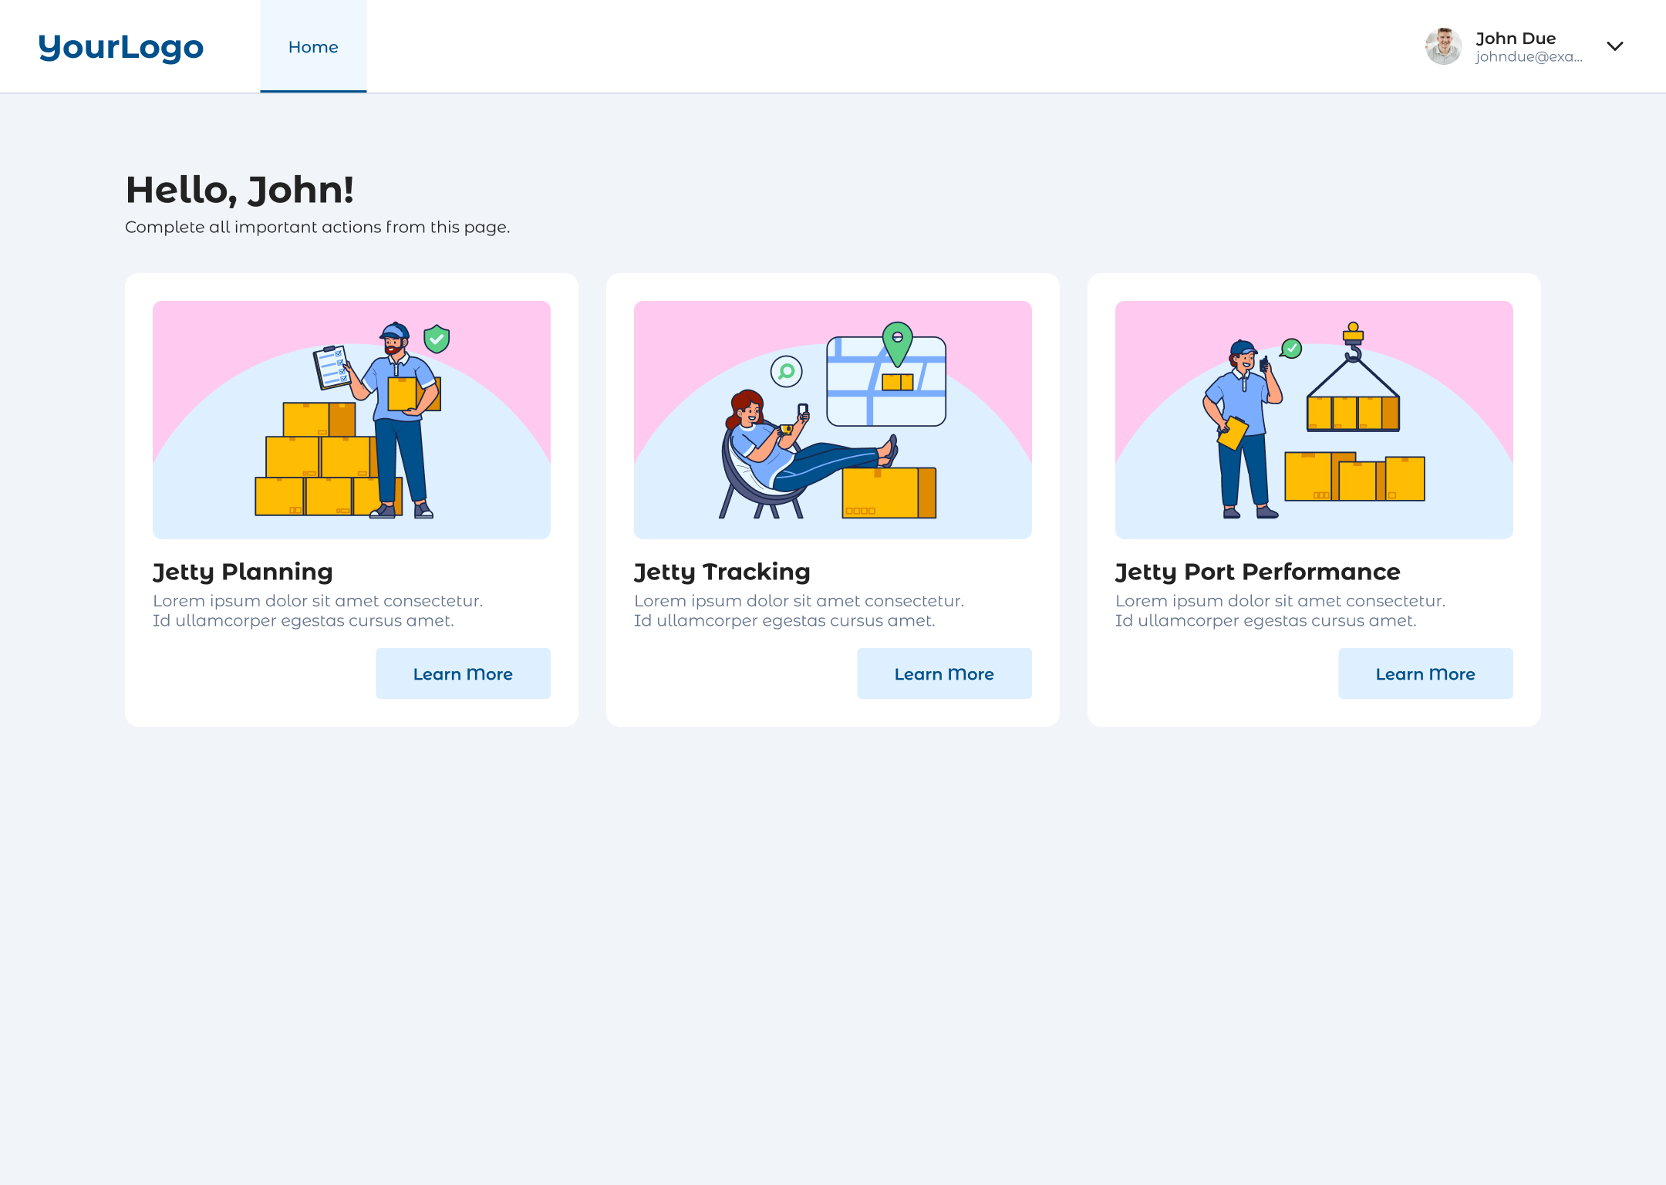Click the green checkmark speech bubble icon
1666x1185 pixels.
click(x=1291, y=349)
